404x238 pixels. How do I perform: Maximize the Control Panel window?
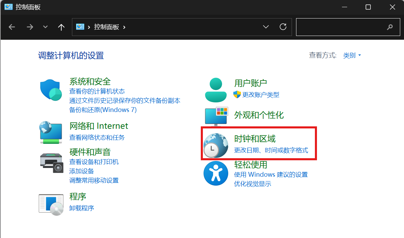pyautogui.click(x=368, y=7)
